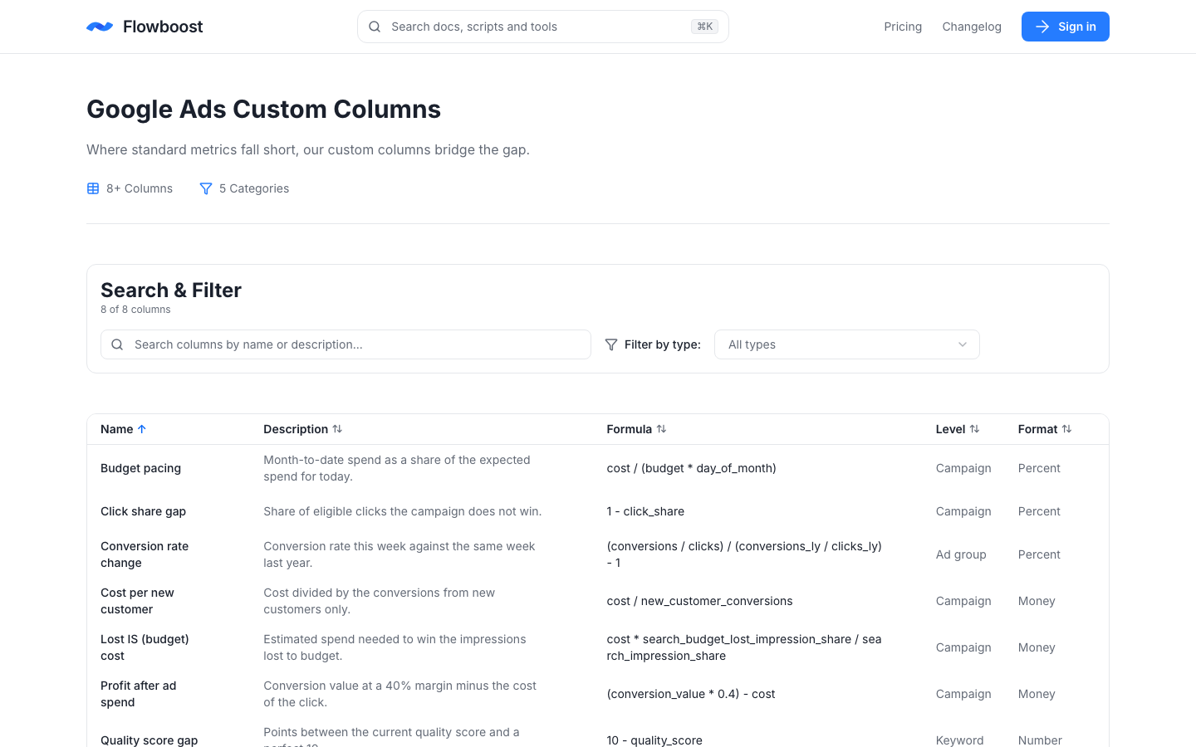
Task: Click the formula cost / (budget * day_of_month)
Action: (691, 468)
